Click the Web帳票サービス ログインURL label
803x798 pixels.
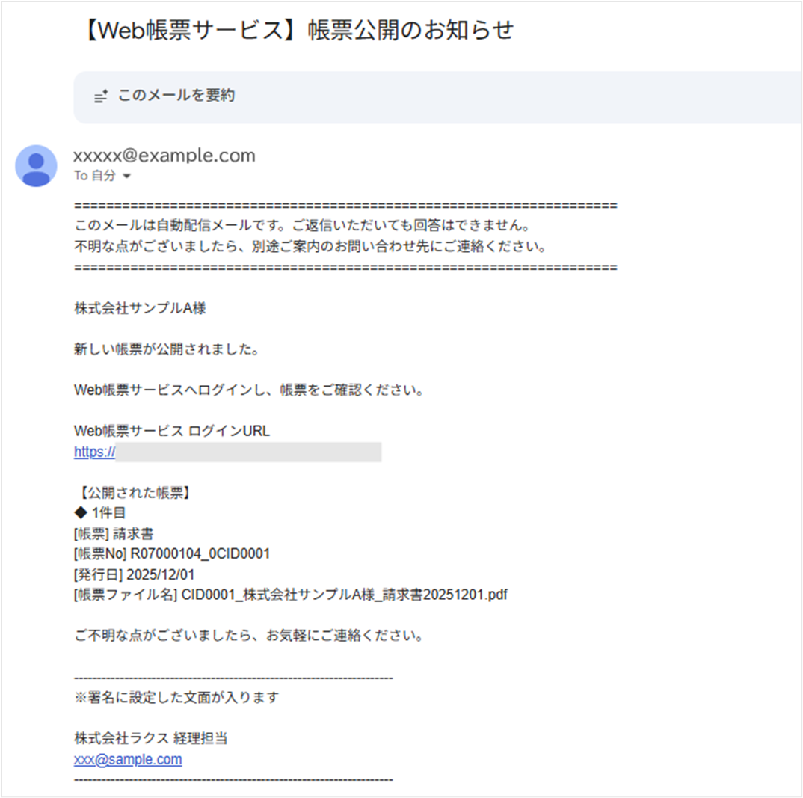tap(172, 431)
